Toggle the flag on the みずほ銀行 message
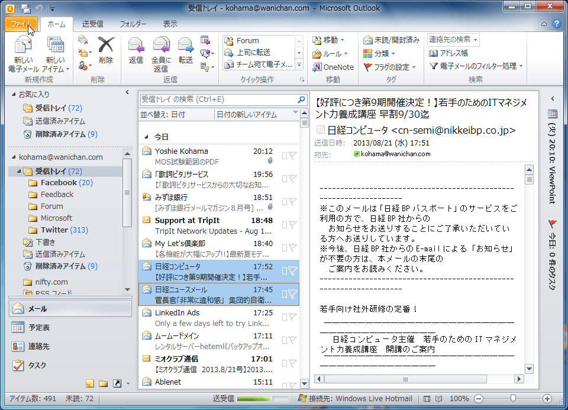The image size is (568, 410). [x=293, y=201]
